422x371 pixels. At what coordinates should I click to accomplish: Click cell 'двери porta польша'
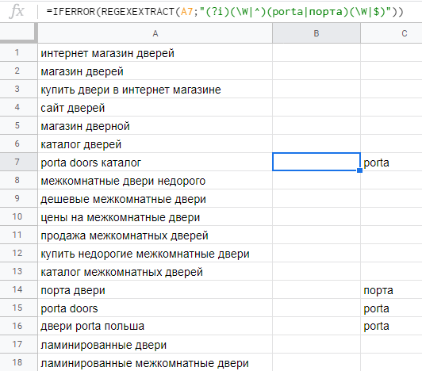pos(155,326)
